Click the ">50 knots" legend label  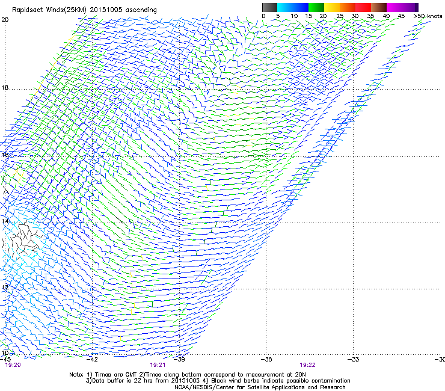428,16
